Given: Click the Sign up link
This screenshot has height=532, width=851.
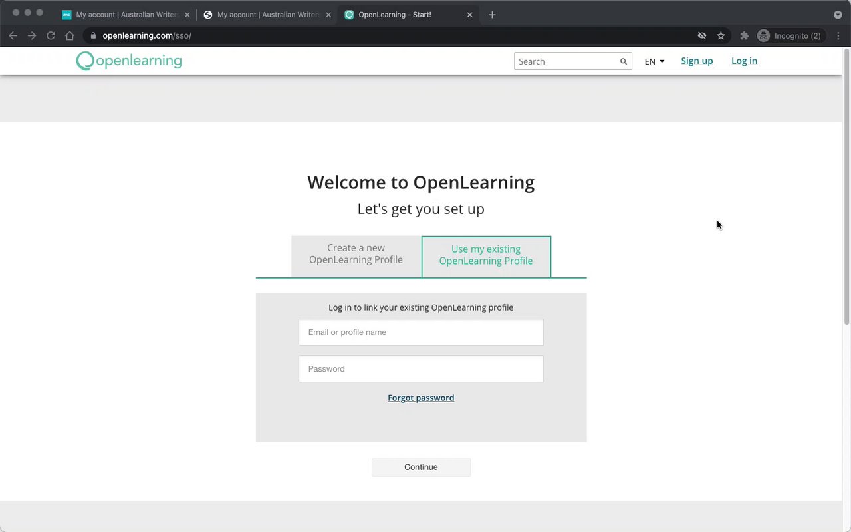Looking at the screenshot, I should pyautogui.click(x=697, y=61).
